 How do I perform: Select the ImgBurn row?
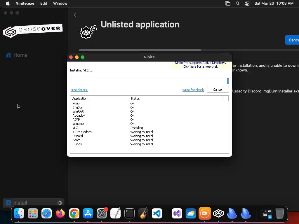point(149,107)
